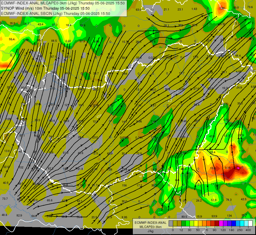
Task: Select the pure blue legend swatch
Action: pyautogui.click(x=234, y=223)
